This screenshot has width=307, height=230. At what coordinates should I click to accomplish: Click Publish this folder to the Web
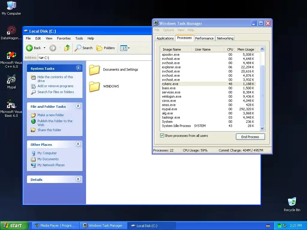55,123
